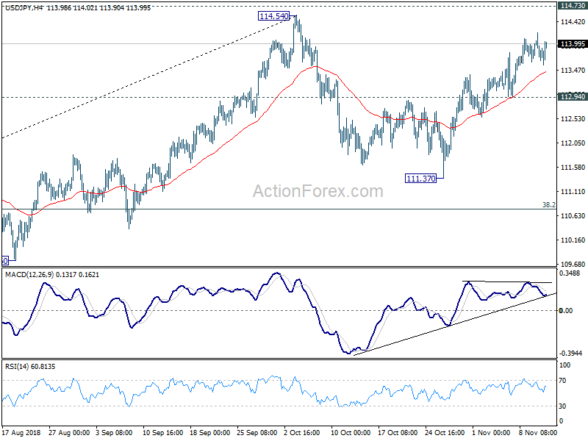Click the 25 Sep 08:00 date label
Screen dimensions: 588x441
pyautogui.click(x=257, y=432)
